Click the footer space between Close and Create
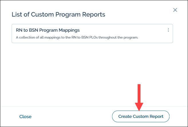 (72, 116)
